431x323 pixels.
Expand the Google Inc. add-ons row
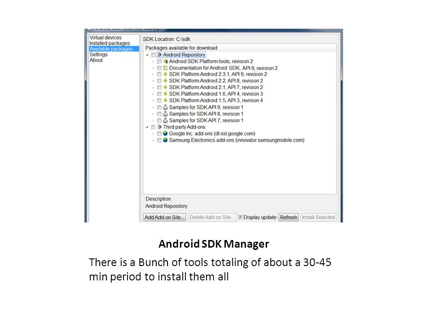pyautogui.click(x=154, y=134)
